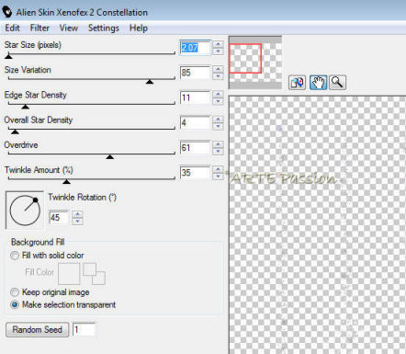406x354 pixels.
Task: Decrease Twinkle Rotation with down arrow
Action: (x=78, y=222)
